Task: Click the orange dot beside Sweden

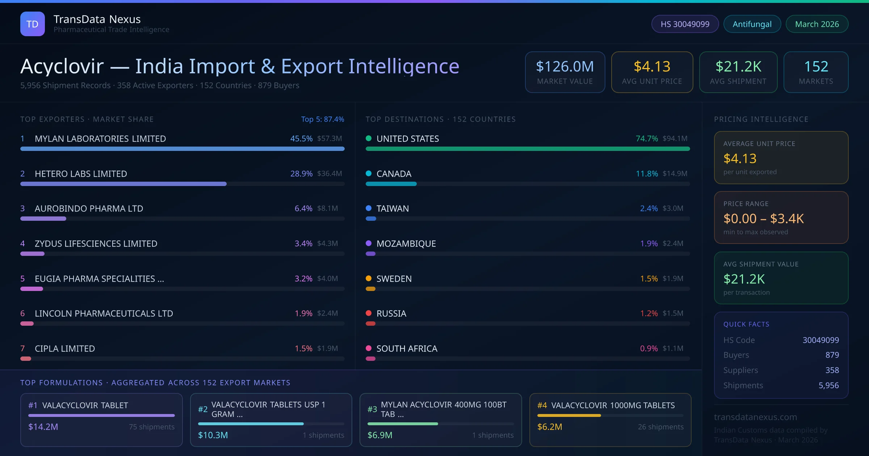Action: (369, 278)
